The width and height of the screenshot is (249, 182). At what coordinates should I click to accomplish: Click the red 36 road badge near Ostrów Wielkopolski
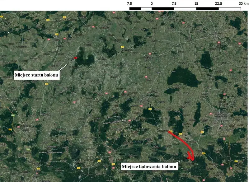211,113
